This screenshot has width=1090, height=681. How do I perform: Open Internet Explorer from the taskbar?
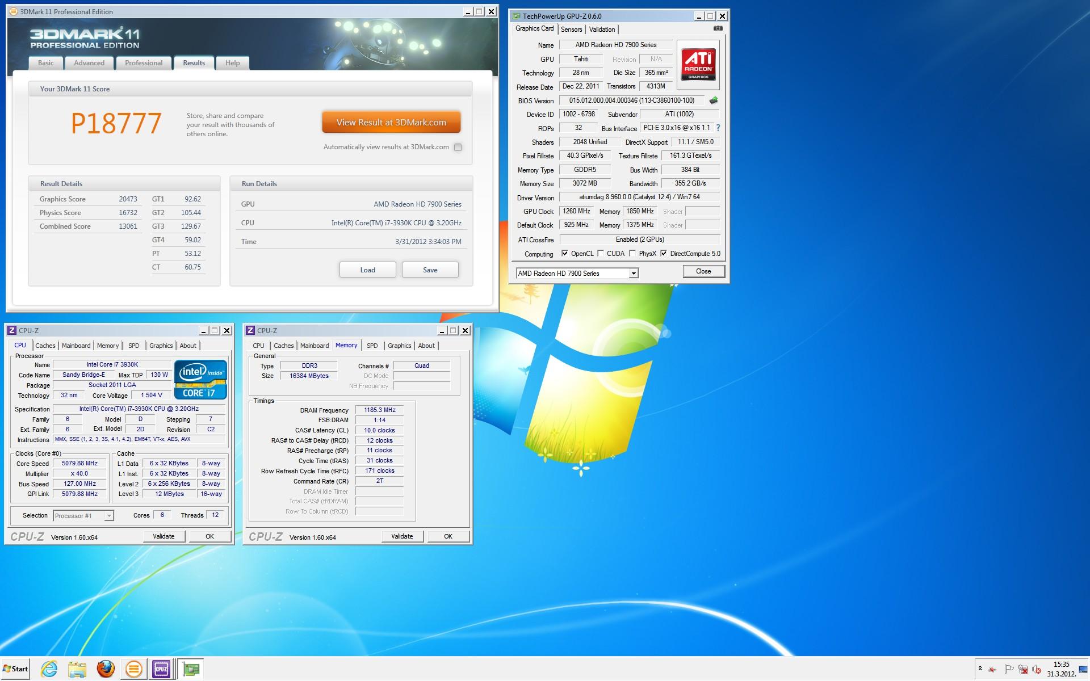click(x=49, y=669)
